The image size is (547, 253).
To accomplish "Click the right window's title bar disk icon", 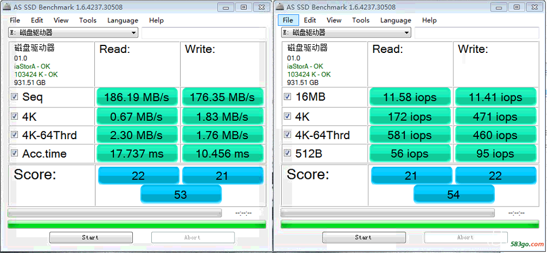I will pyautogui.click(x=280, y=7).
